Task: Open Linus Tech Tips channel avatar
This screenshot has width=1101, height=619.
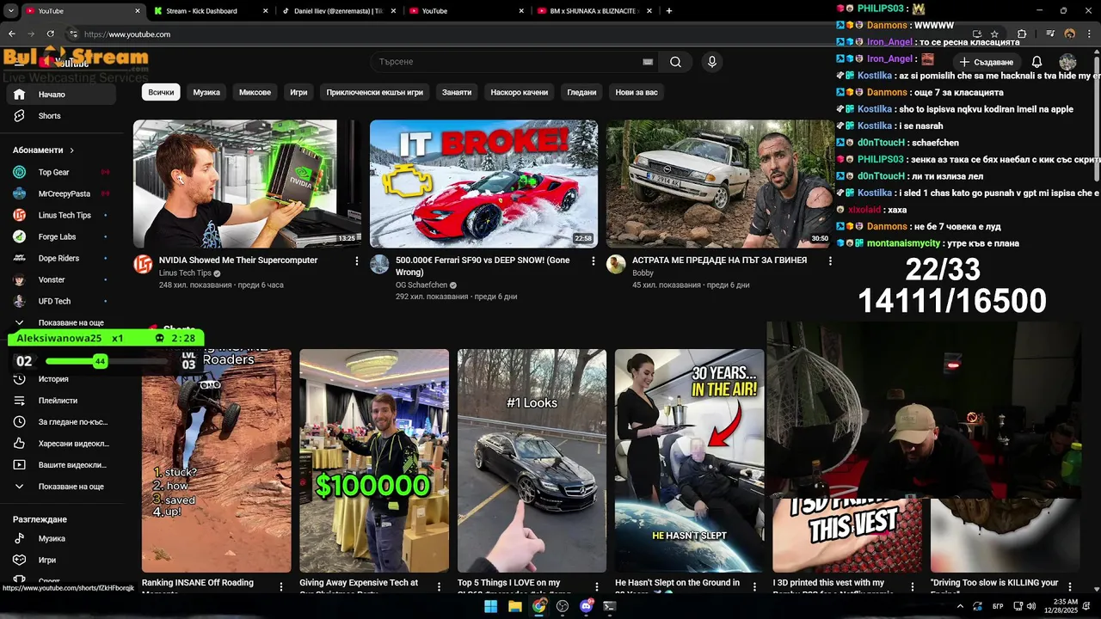Action: click(x=143, y=264)
